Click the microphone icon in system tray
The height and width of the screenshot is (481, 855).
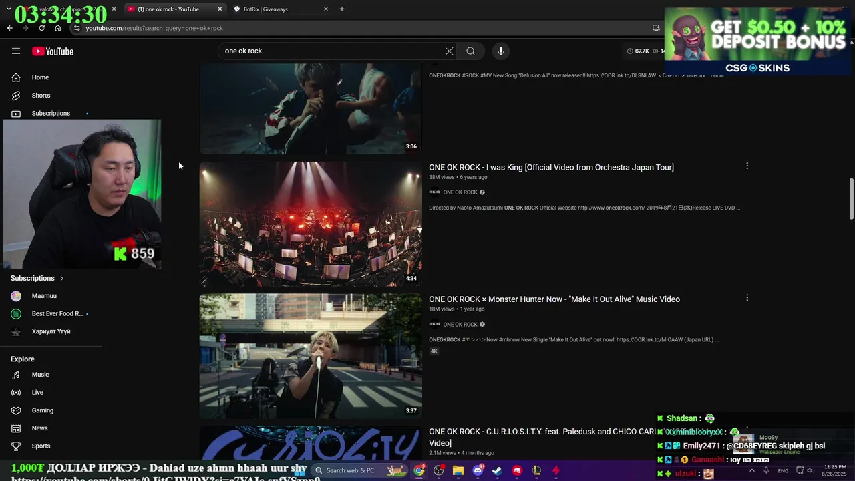pos(766,470)
